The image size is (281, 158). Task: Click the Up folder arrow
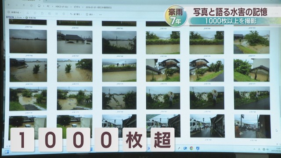[x=24, y=5]
